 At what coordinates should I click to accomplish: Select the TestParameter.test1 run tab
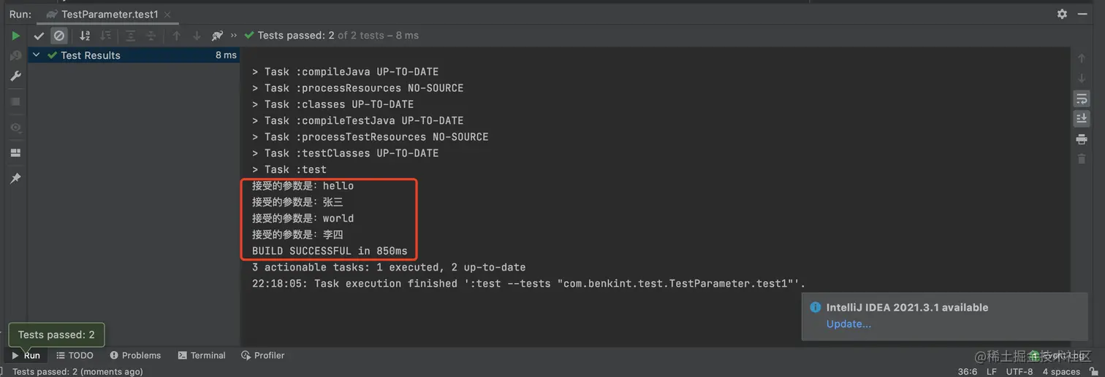coord(108,15)
